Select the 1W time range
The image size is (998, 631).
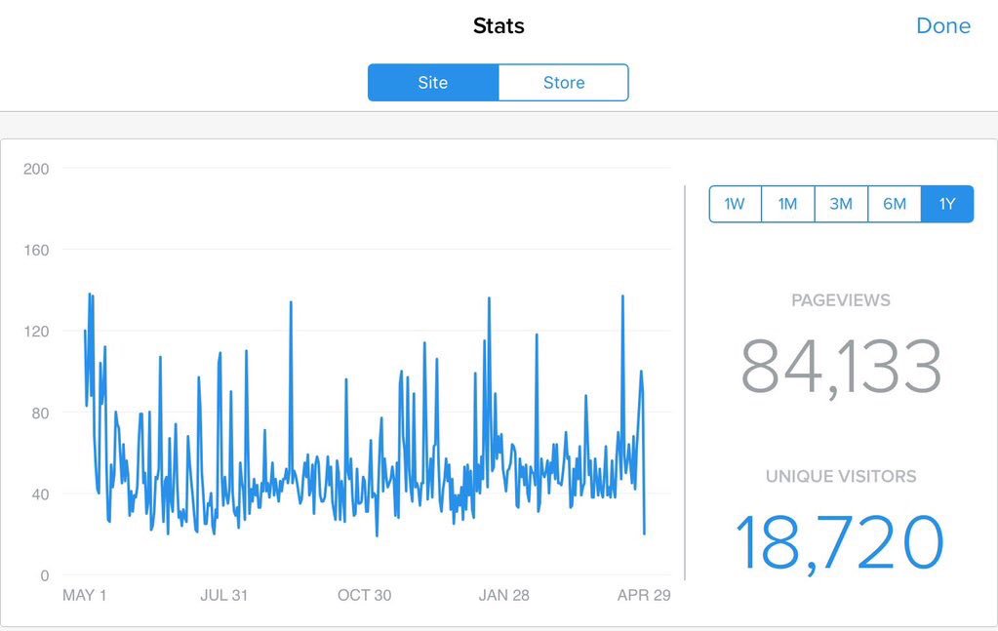736,204
